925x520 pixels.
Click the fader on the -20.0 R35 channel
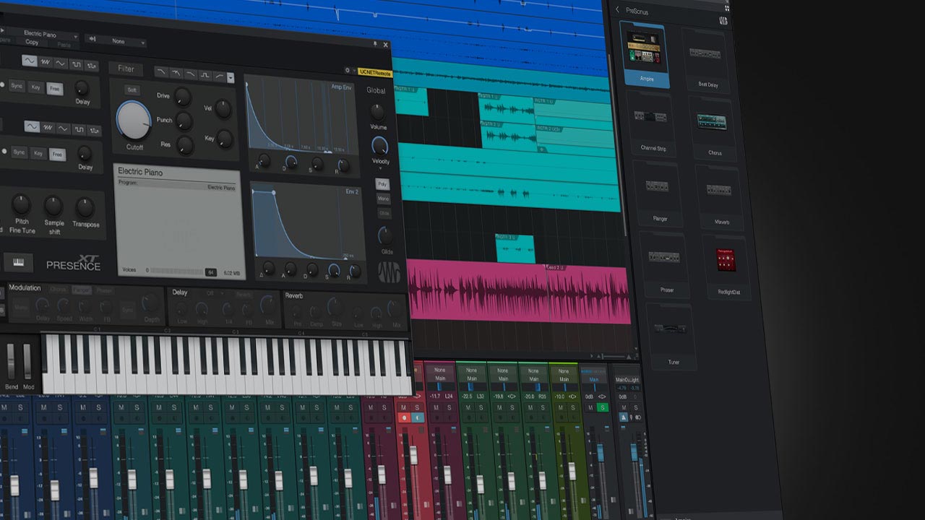542,480
